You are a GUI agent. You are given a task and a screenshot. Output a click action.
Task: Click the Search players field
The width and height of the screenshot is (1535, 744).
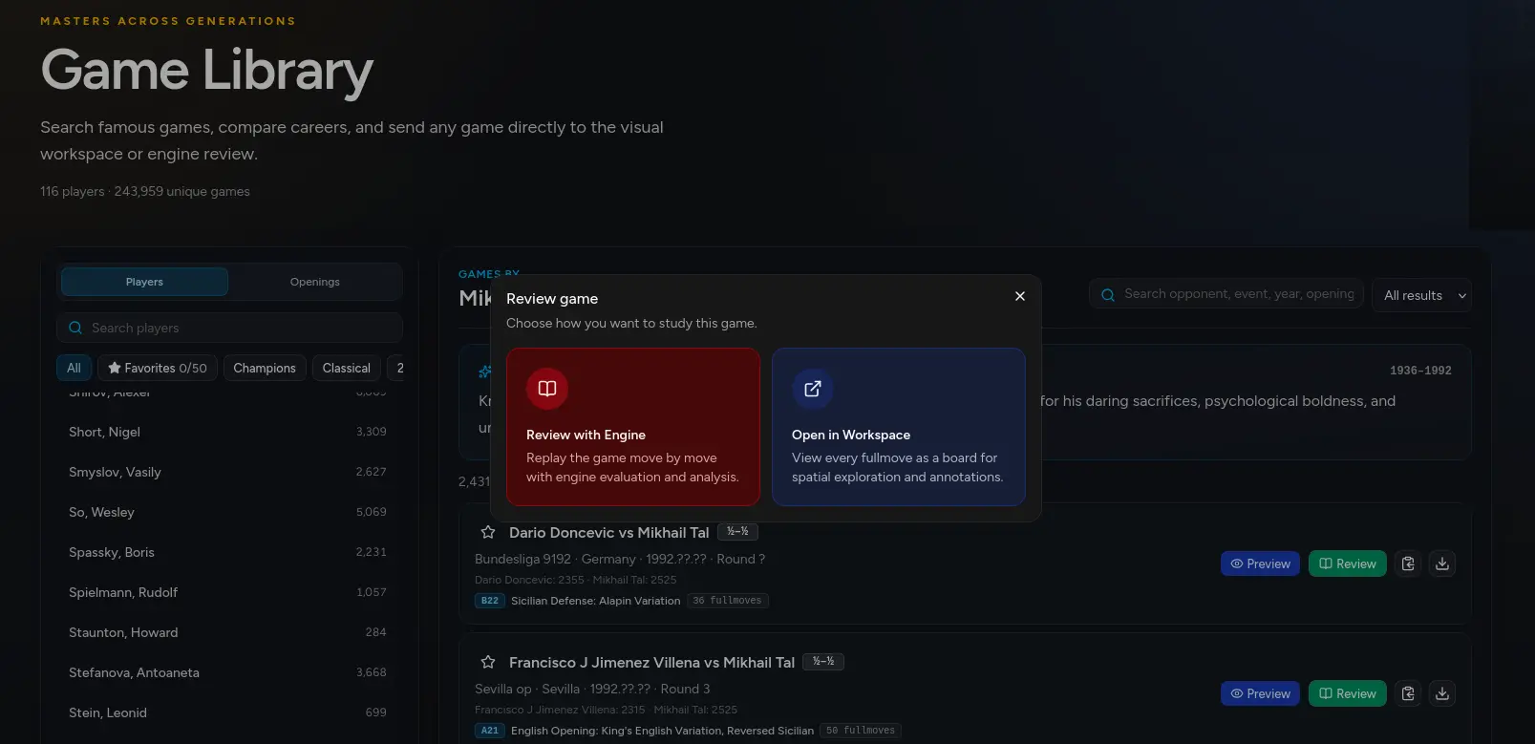coord(229,328)
